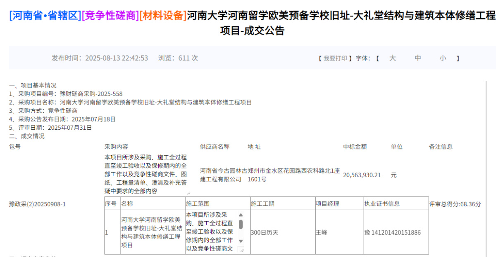Click the 施工范围 scrollbar thumb
The height and width of the screenshot is (257, 496).
click(x=241, y=224)
